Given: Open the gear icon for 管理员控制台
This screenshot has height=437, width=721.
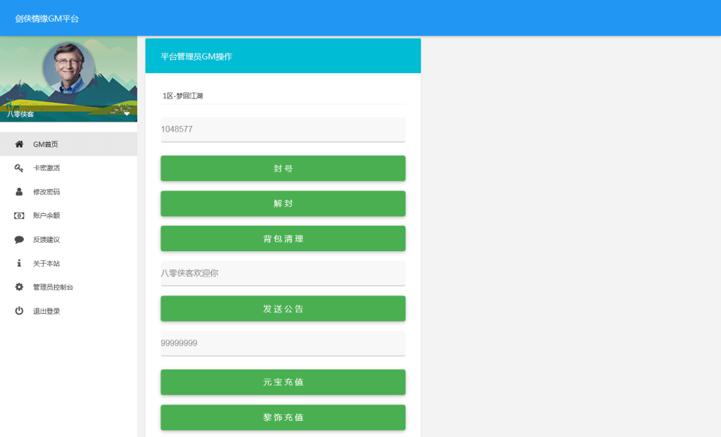Looking at the screenshot, I should click(x=18, y=286).
